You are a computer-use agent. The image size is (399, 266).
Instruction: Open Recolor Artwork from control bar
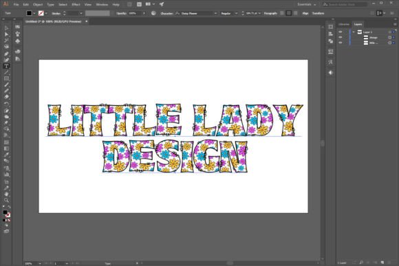click(x=153, y=13)
